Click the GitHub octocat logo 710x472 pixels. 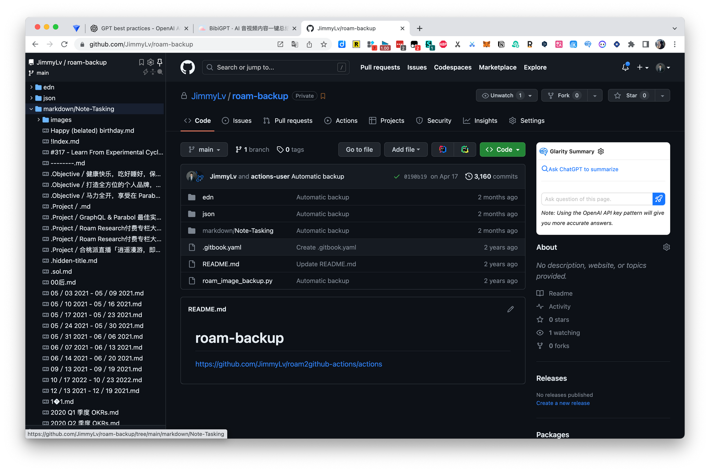187,67
